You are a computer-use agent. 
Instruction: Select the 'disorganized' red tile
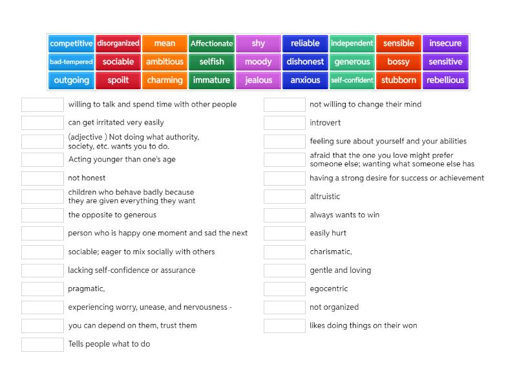pos(118,43)
